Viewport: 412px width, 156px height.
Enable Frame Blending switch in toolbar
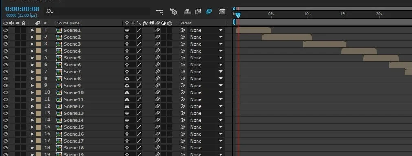(198, 11)
